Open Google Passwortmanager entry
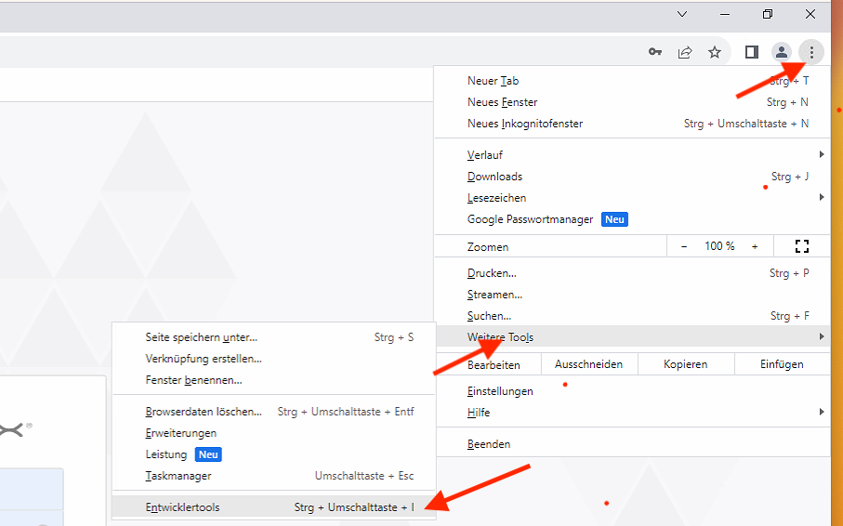 530,219
